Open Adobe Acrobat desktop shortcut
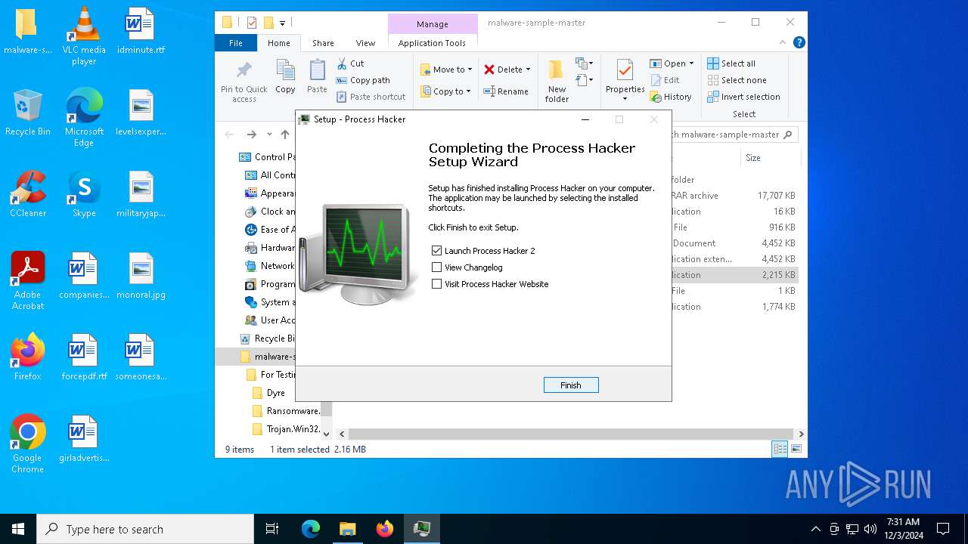Image resolution: width=968 pixels, height=544 pixels. [x=28, y=280]
